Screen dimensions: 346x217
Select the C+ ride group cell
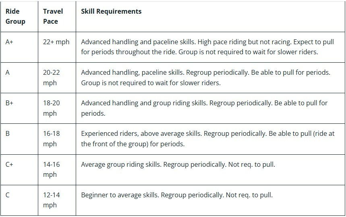(10, 164)
